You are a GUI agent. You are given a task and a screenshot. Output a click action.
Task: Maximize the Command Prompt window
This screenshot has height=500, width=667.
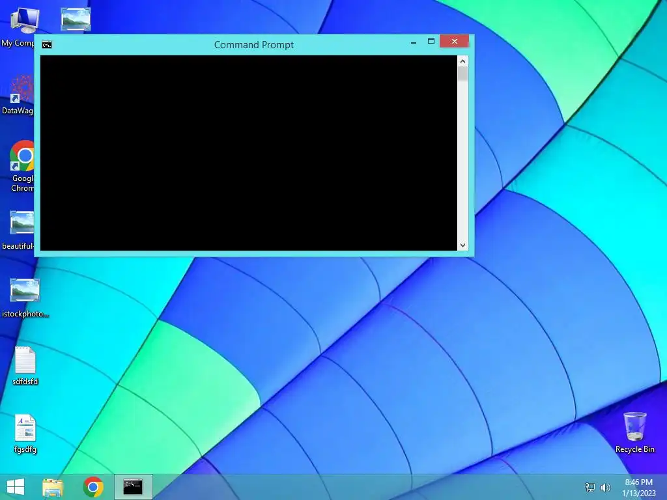point(431,41)
